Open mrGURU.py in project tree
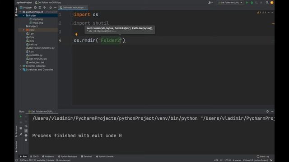The image size is (289, 162). click(34, 55)
